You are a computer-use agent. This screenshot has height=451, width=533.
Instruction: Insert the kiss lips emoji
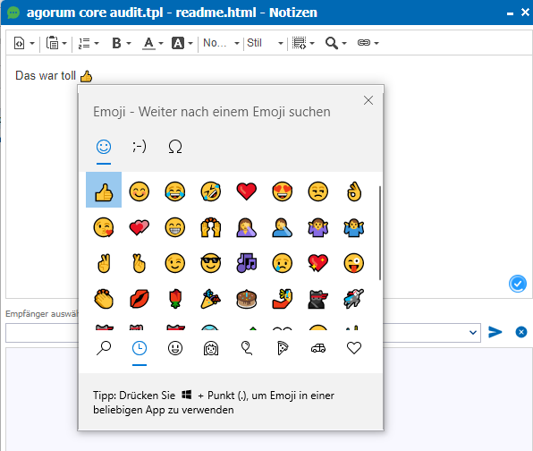pyautogui.click(x=140, y=299)
